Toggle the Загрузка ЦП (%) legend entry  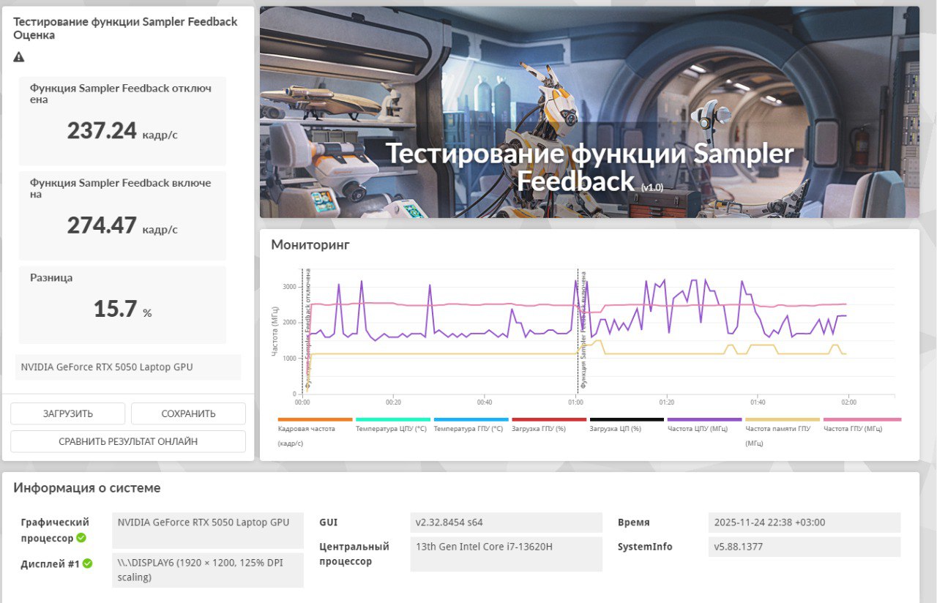(x=627, y=425)
